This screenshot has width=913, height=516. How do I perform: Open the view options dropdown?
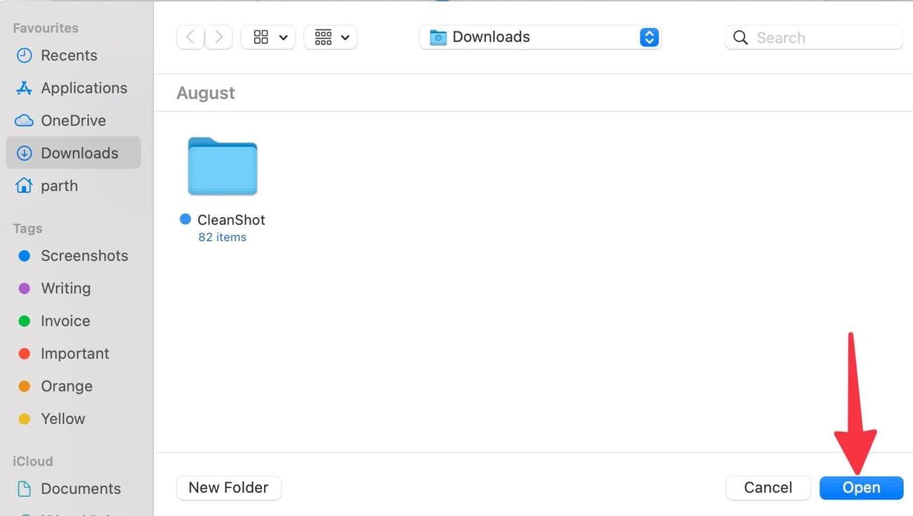click(x=268, y=37)
